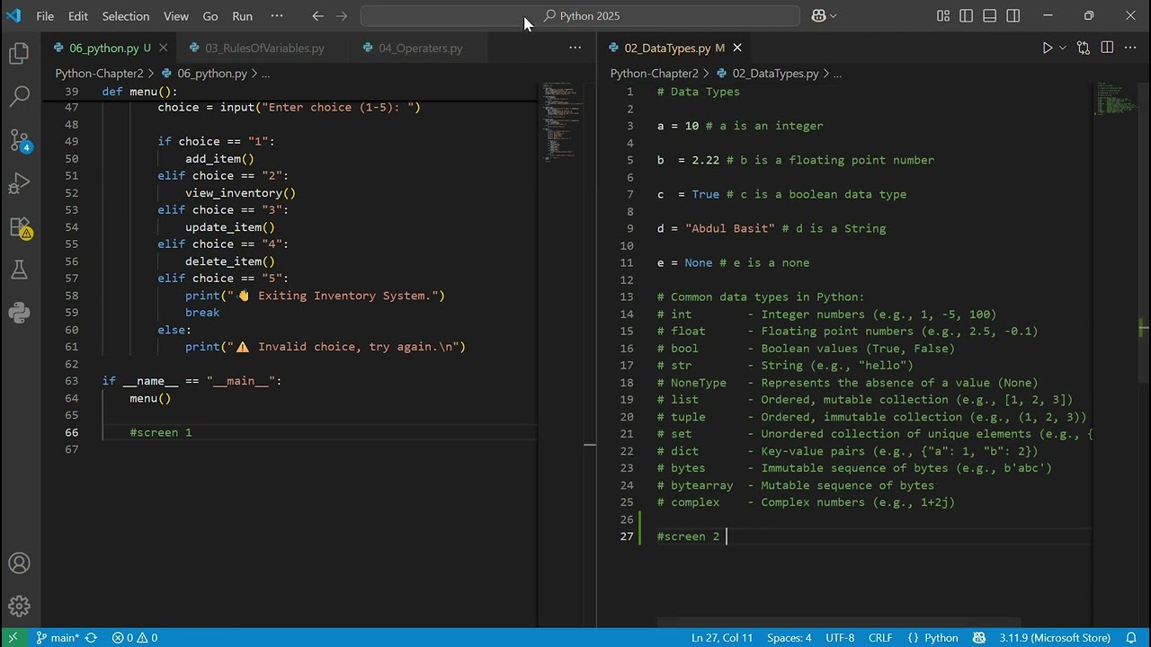1151x647 pixels.
Task: Toggle the secondary side bar
Action: [x=1013, y=15]
